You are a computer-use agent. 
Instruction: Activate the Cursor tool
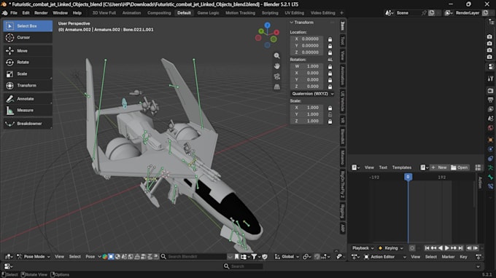[x=28, y=38]
